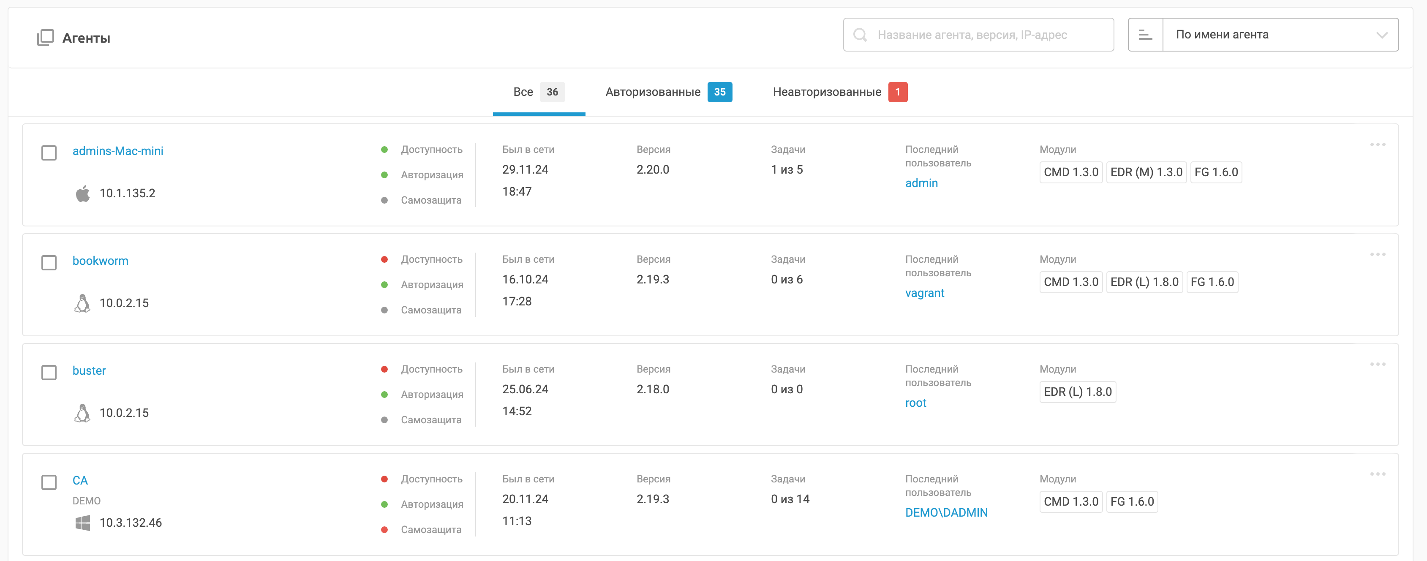The height and width of the screenshot is (561, 1427).
Task: Click the Агенты header copy icon
Action: tap(46, 38)
